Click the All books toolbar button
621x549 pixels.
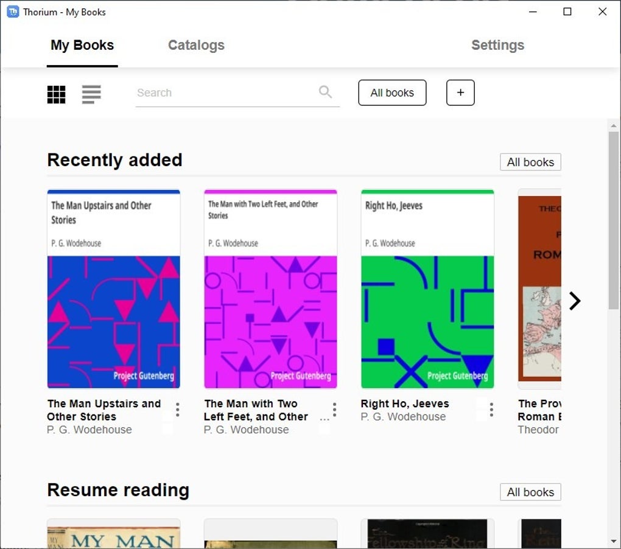[392, 93]
